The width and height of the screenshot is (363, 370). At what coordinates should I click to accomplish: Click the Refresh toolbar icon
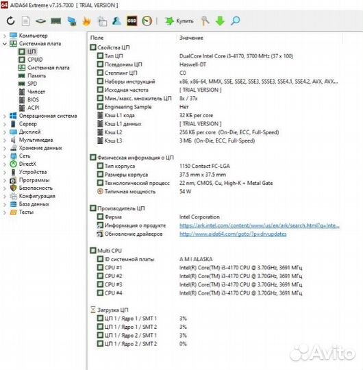tap(10, 21)
